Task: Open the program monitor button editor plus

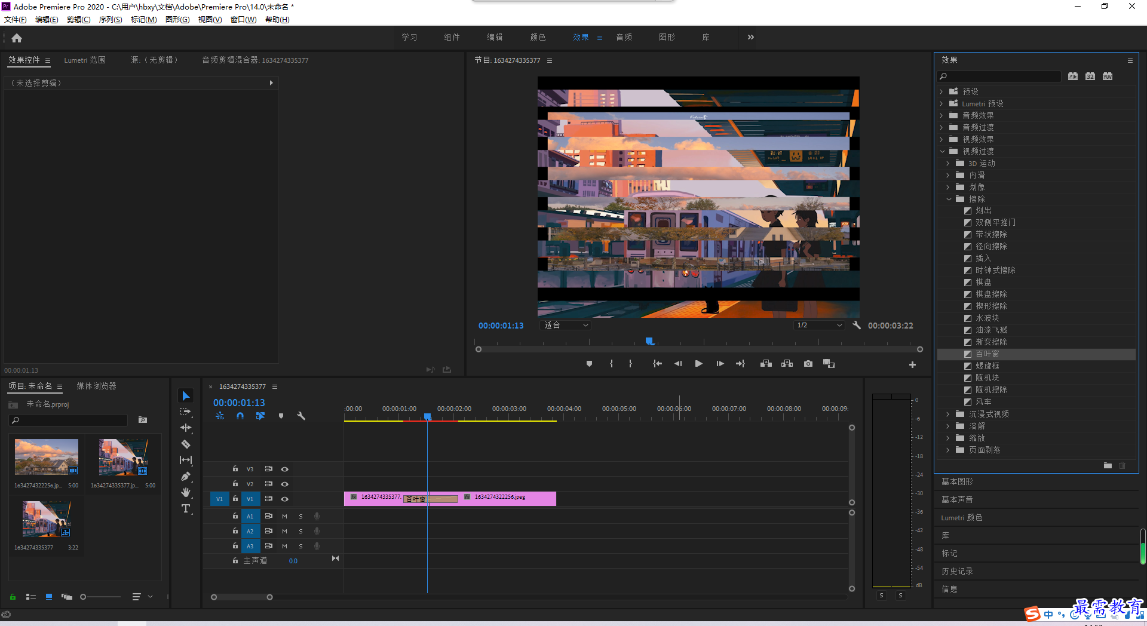Action: (x=912, y=364)
